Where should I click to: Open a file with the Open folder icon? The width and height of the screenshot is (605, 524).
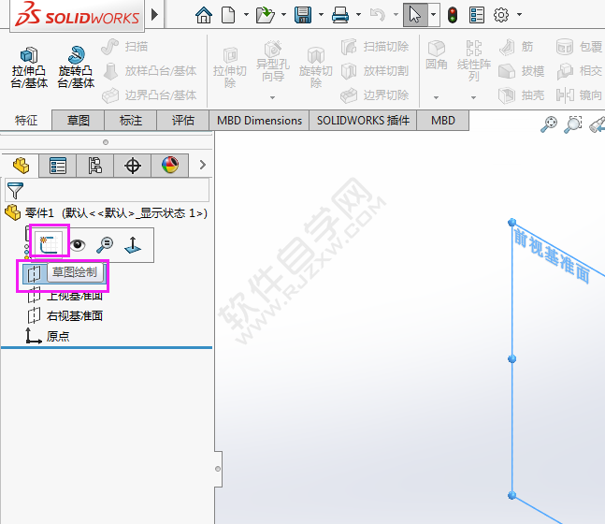coord(265,15)
